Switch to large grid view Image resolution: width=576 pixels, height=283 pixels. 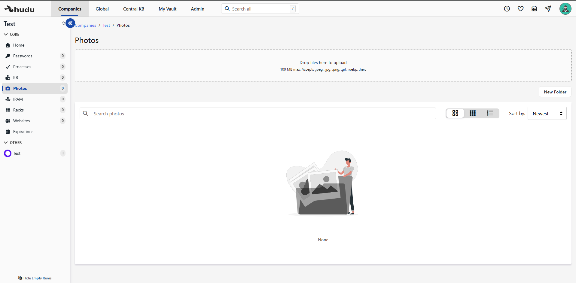pyautogui.click(x=455, y=113)
